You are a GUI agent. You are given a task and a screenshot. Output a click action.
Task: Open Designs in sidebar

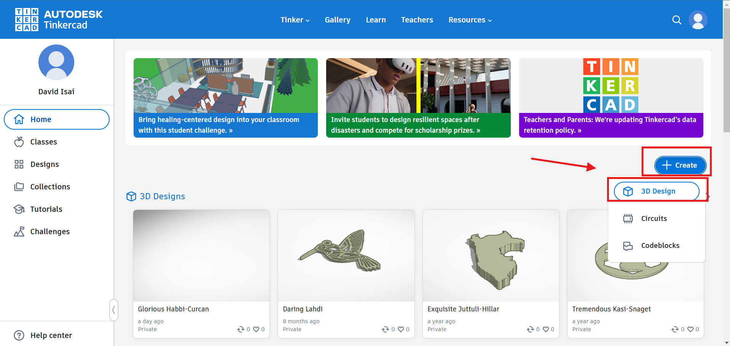(57, 164)
